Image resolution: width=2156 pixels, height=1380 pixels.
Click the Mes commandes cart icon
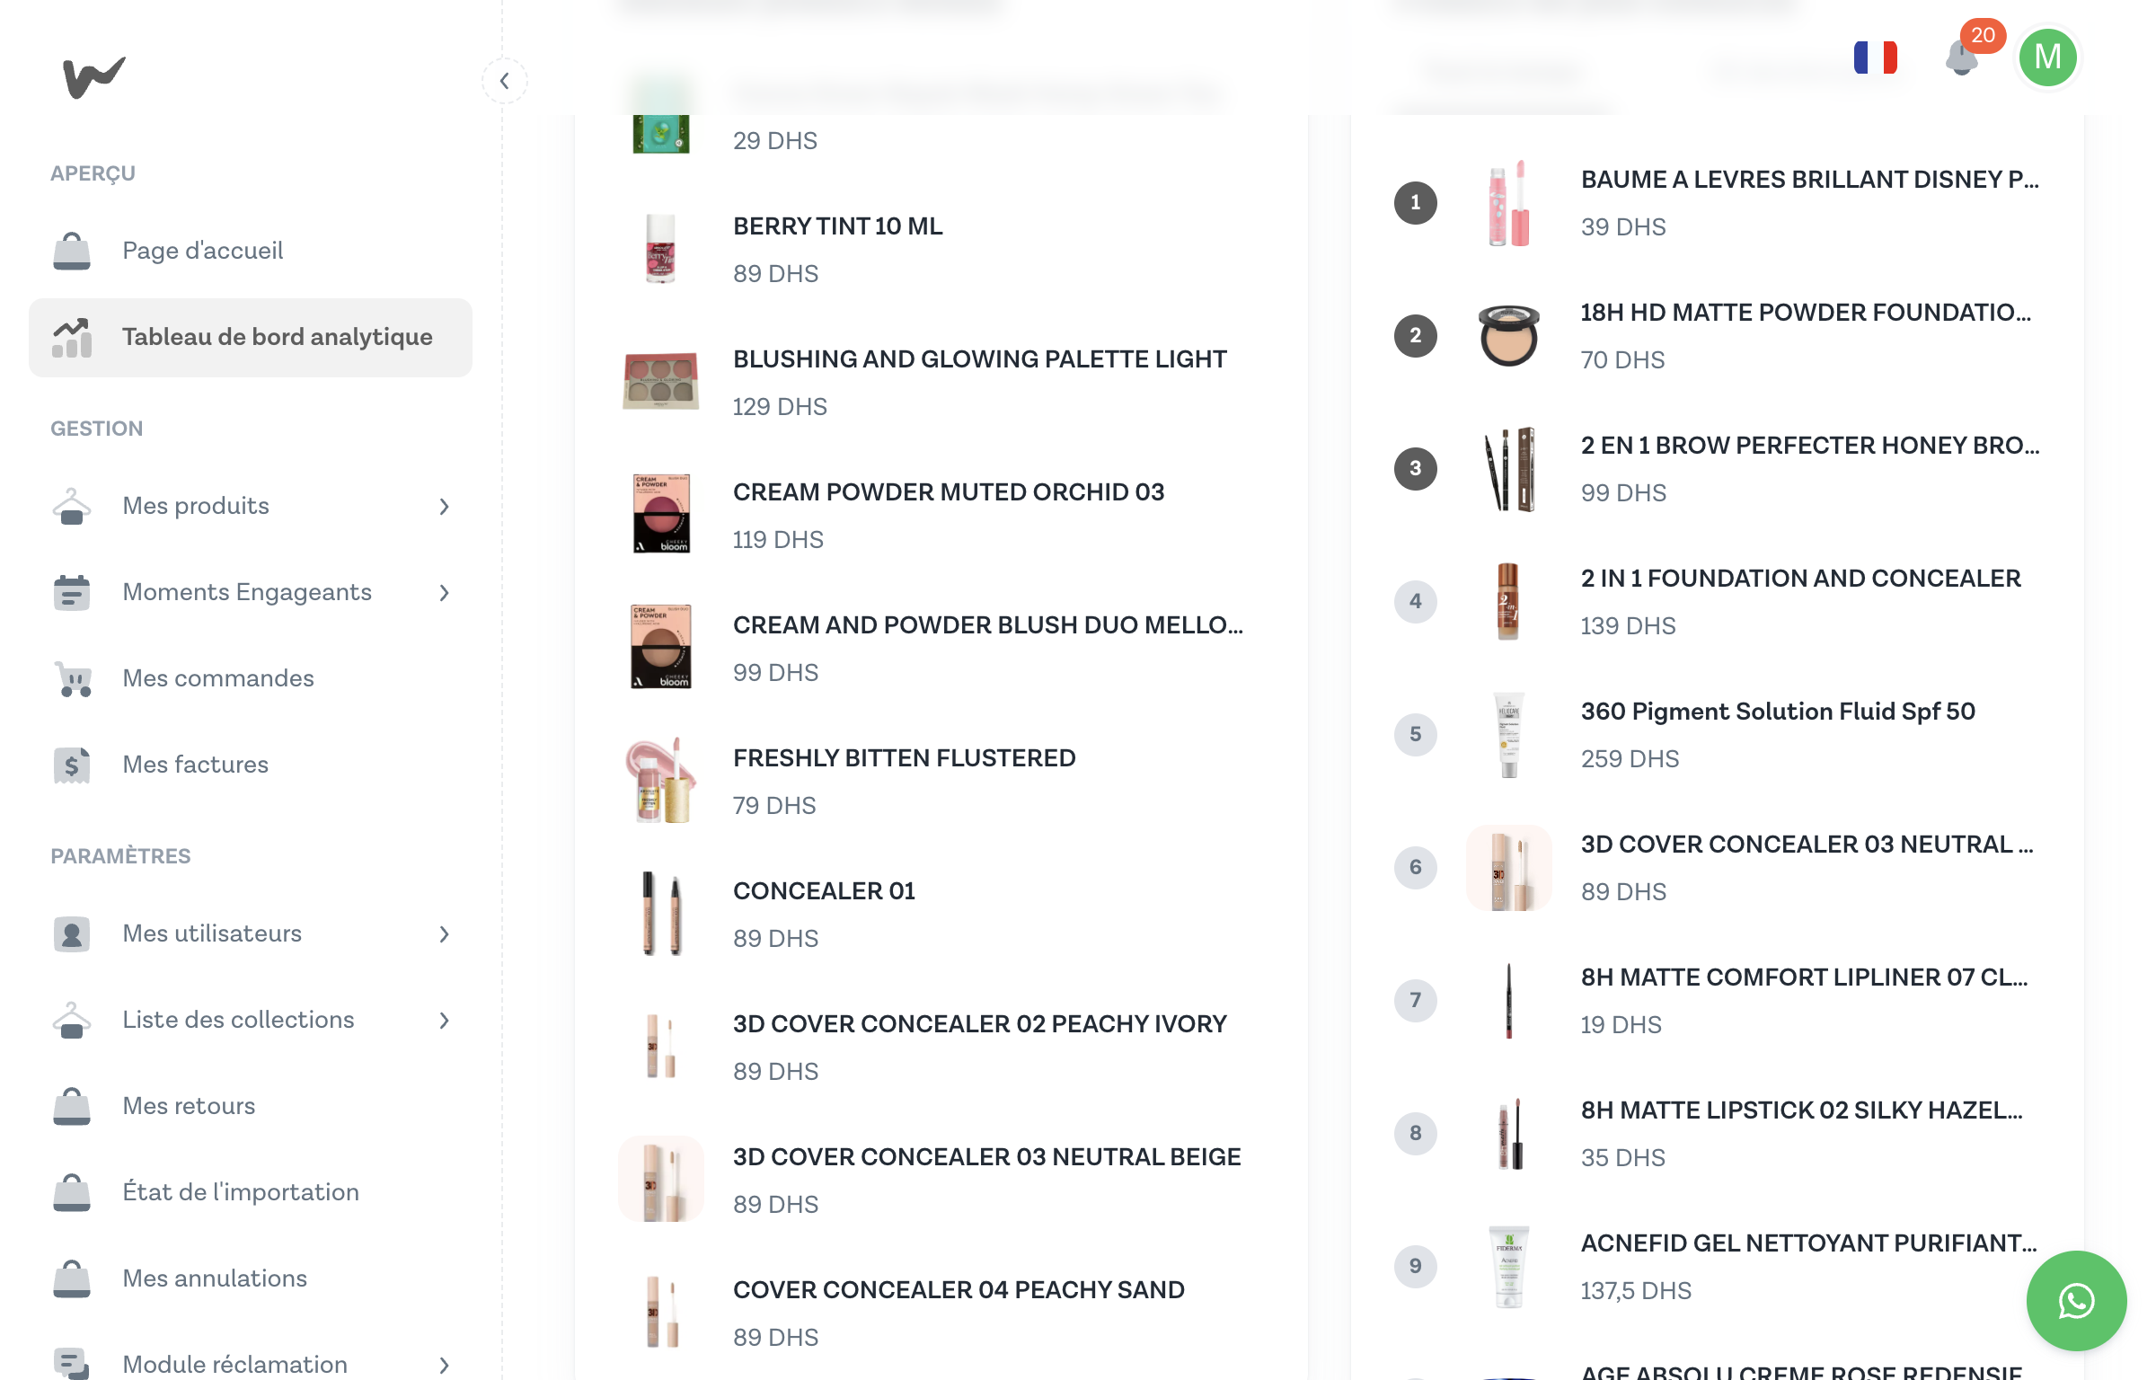coord(72,678)
